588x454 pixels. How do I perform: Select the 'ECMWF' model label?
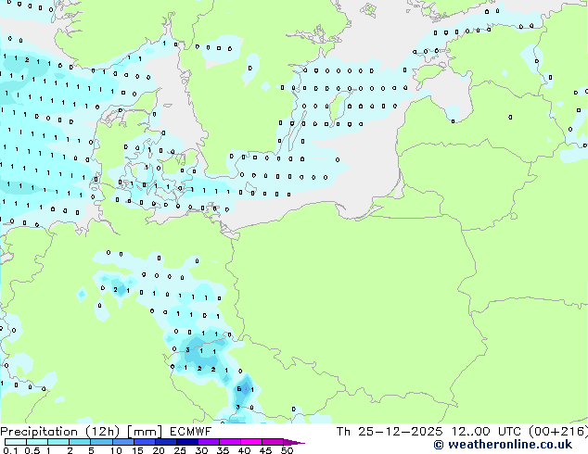click(x=191, y=432)
